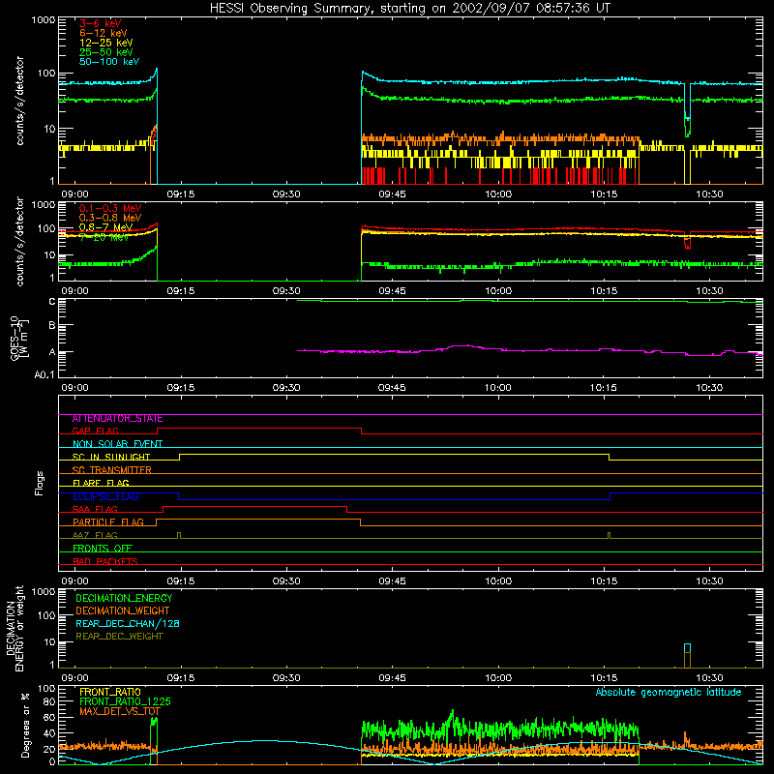Click the cyan NON_SOLAR_EVENT flag label
This screenshot has width=774, height=774.
117,444
